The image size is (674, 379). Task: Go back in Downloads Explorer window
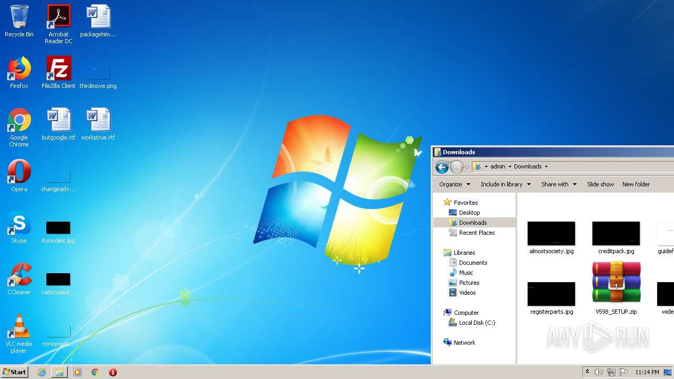tap(442, 167)
